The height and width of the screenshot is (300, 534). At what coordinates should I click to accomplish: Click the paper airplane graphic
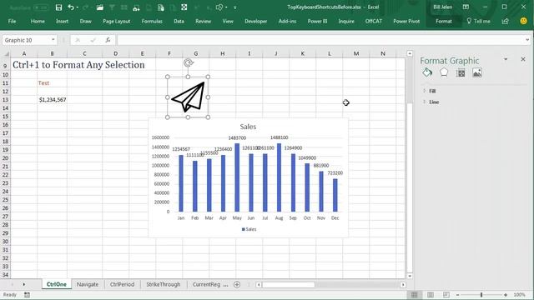coord(189,97)
